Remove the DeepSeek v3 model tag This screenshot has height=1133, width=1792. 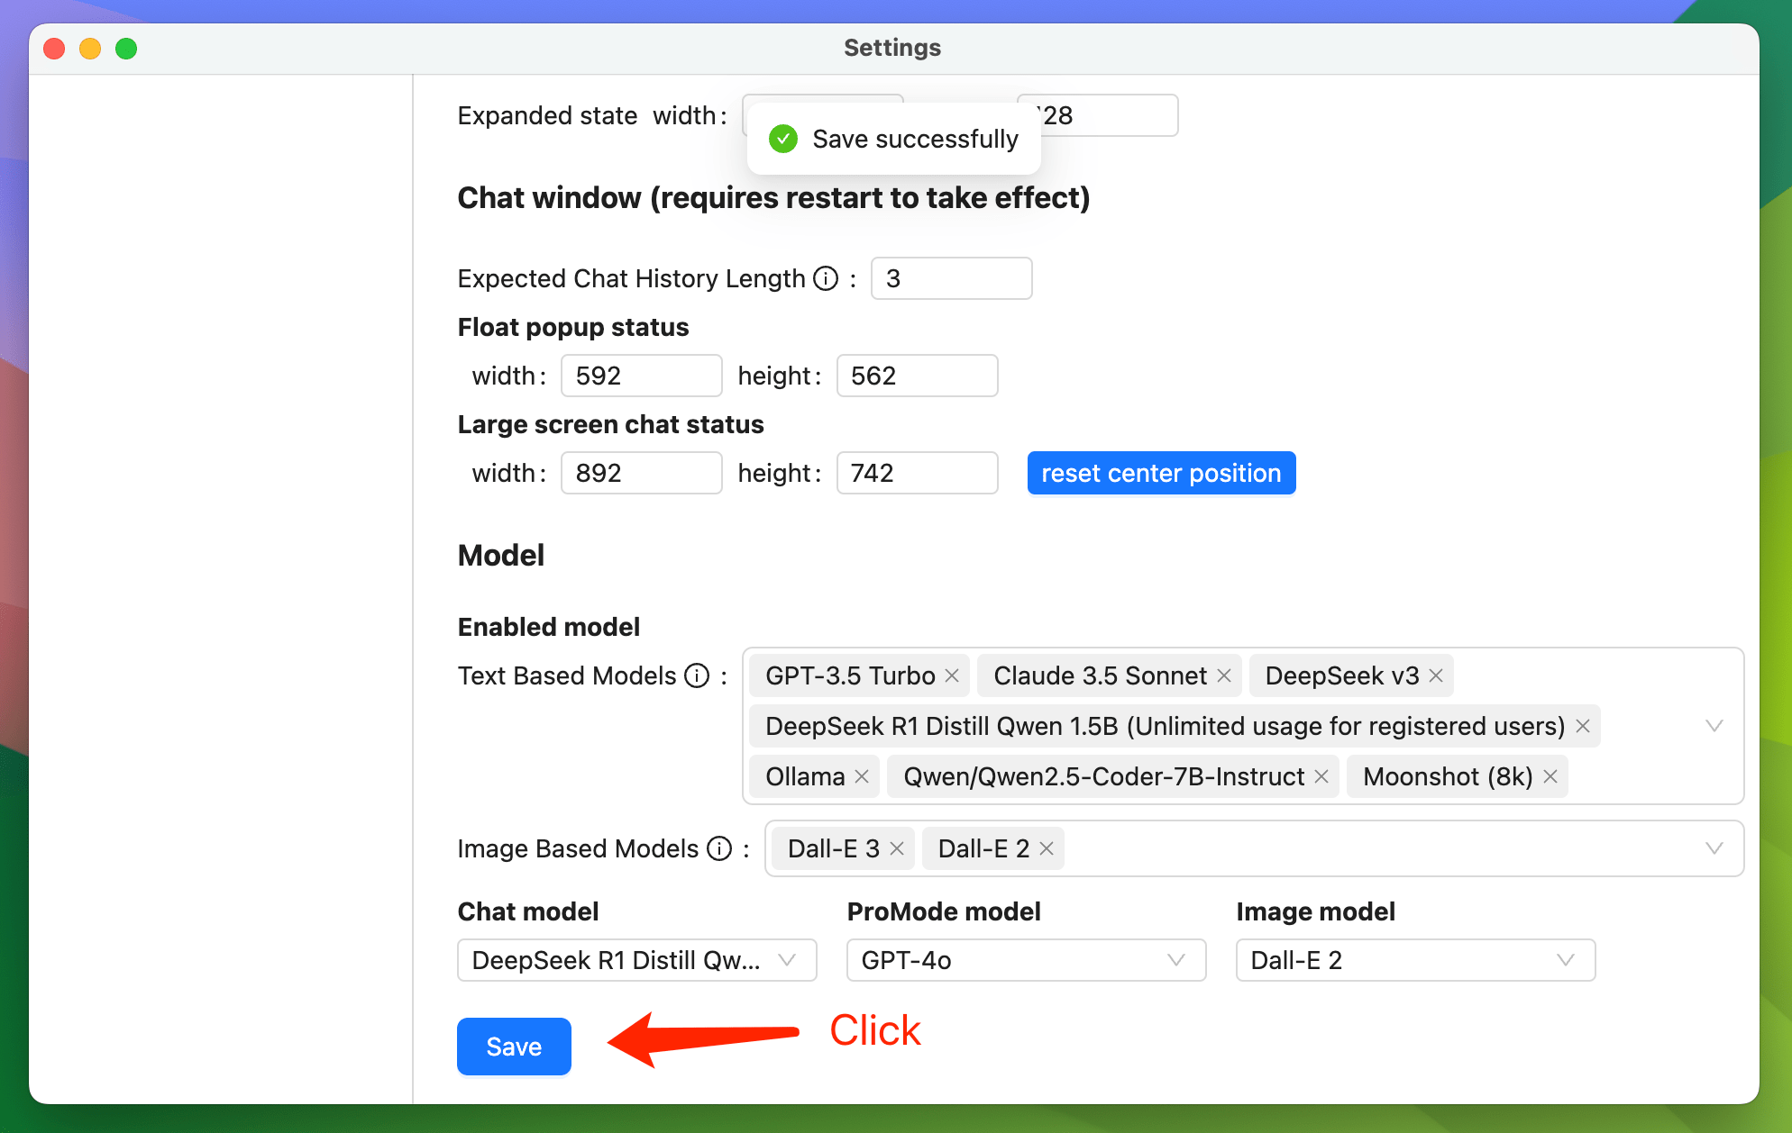pos(1436,675)
